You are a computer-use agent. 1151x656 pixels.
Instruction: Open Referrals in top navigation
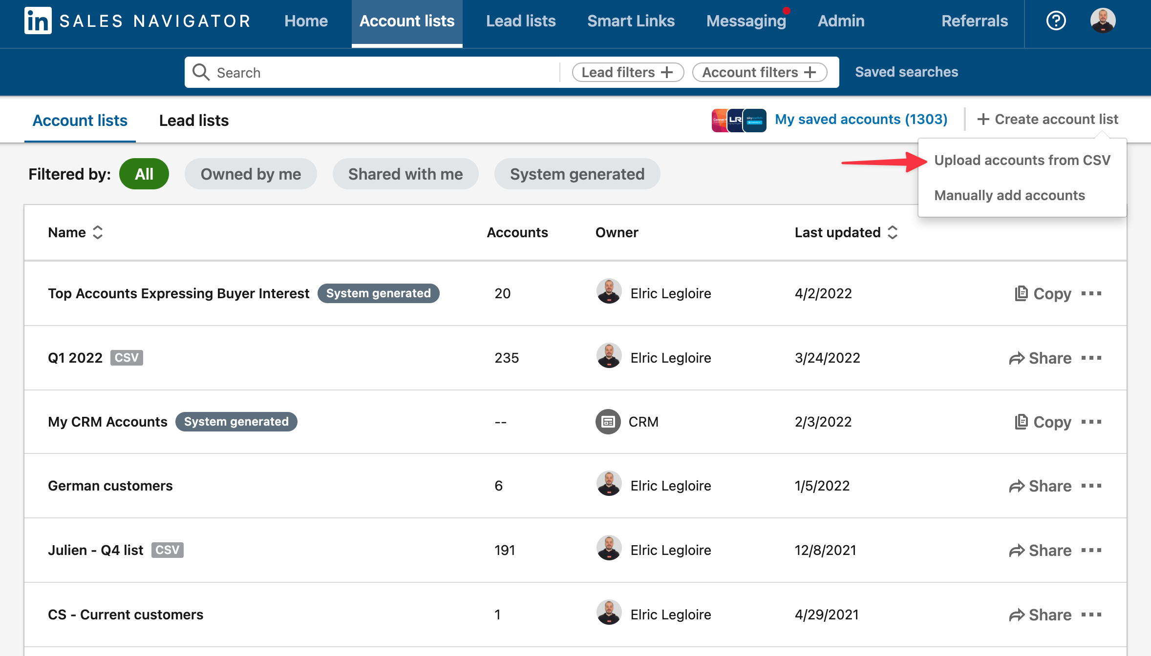[975, 21]
